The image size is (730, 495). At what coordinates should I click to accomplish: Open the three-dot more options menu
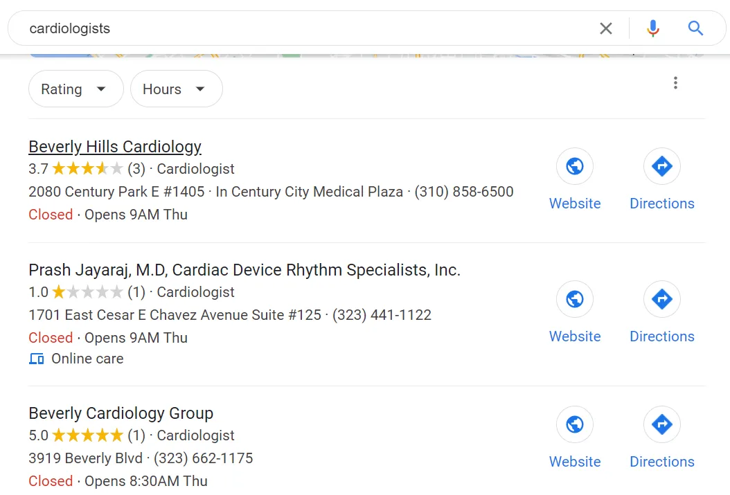[675, 84]
